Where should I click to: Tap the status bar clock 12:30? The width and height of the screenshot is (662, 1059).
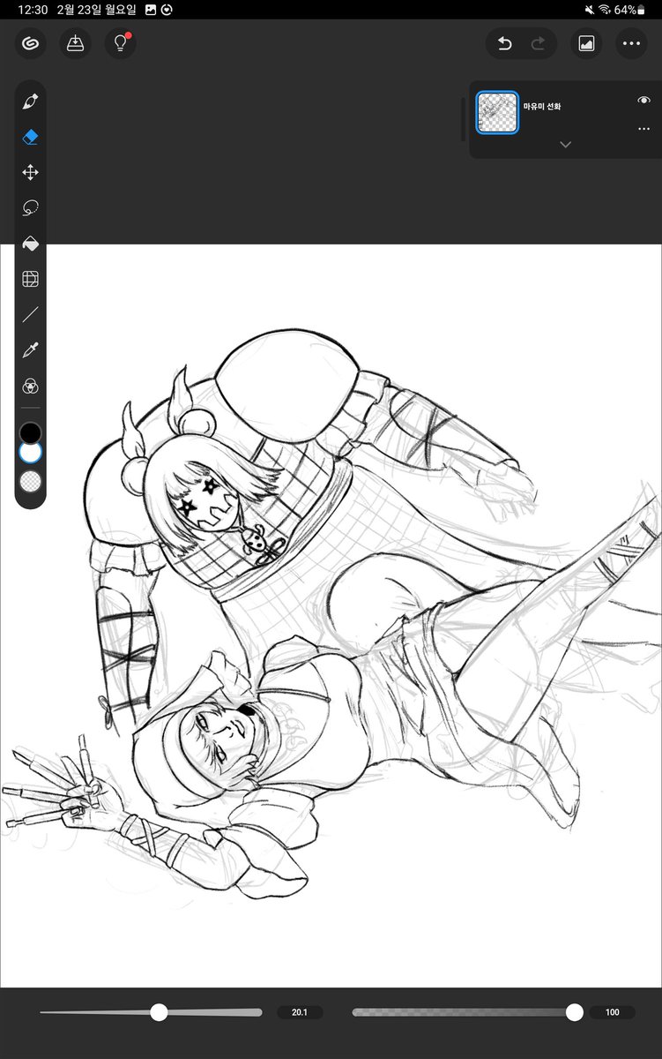(32, 9)
